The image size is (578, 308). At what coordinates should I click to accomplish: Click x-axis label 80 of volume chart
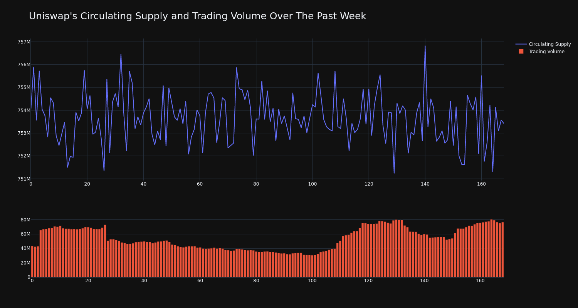tap(256, 281)
